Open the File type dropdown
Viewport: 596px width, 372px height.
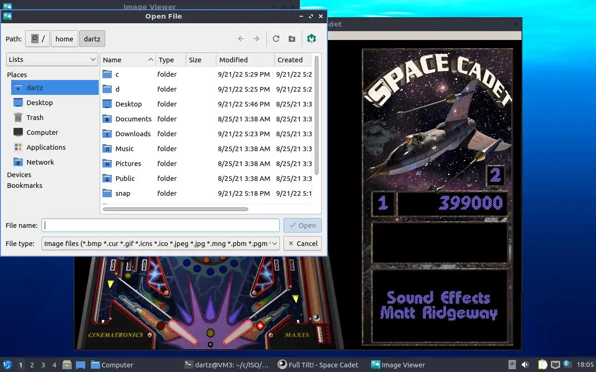click(161, 243)
